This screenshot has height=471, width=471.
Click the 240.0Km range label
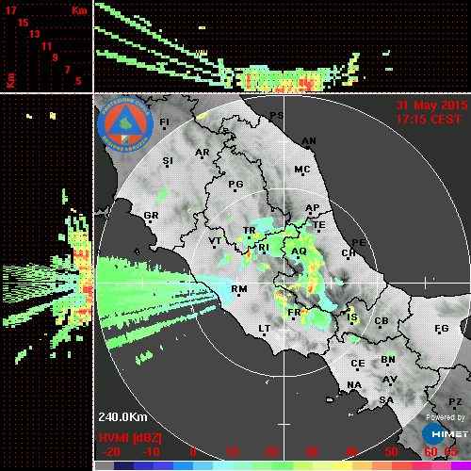point(122,417)
